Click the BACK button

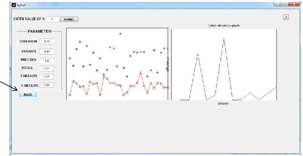tap(28, 95)
